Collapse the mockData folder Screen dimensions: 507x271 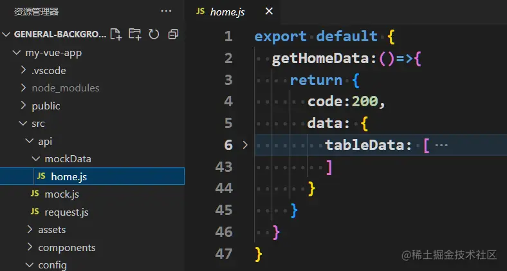coord(36,158)
